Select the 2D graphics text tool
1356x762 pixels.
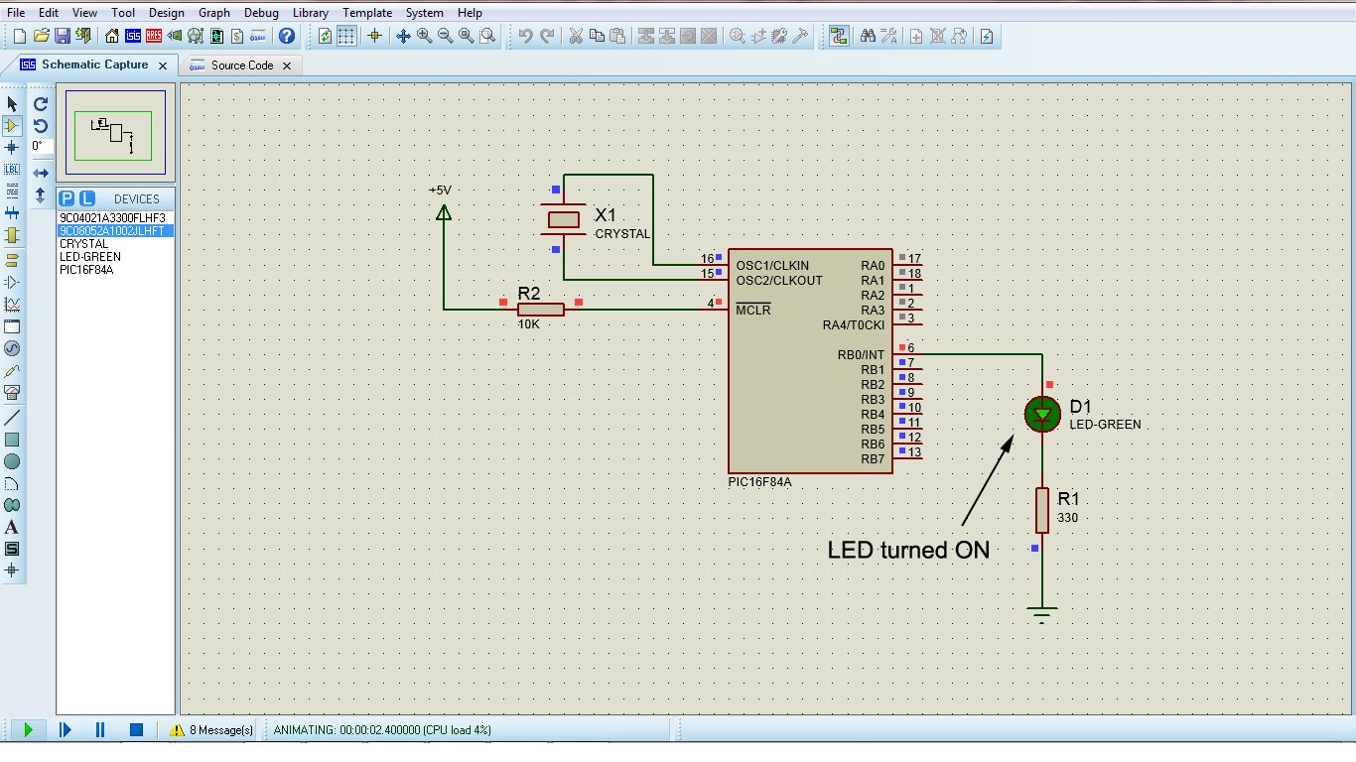pyautogui.click(x=12, y=527)
